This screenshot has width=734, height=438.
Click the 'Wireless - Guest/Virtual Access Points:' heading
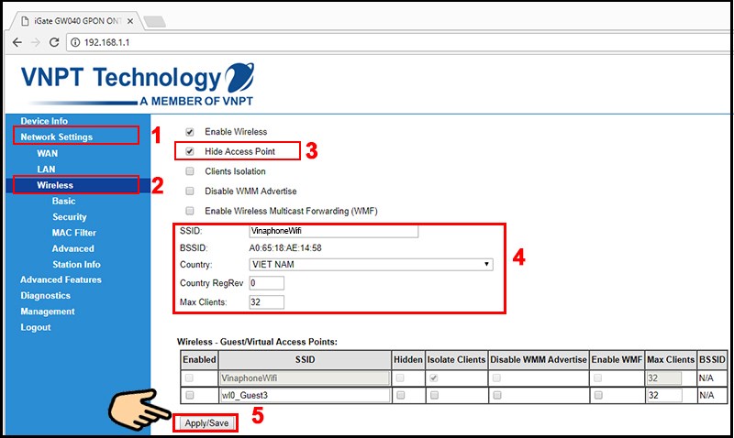click(x=257, y=342)
